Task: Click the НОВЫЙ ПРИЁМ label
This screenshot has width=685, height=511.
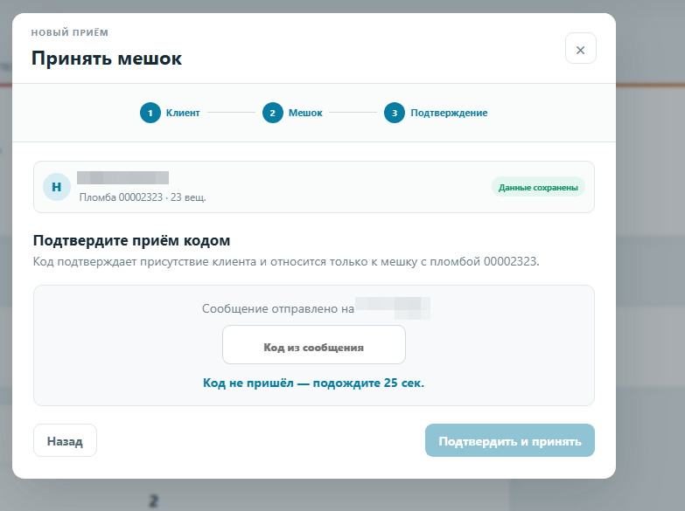Action: 70,32
